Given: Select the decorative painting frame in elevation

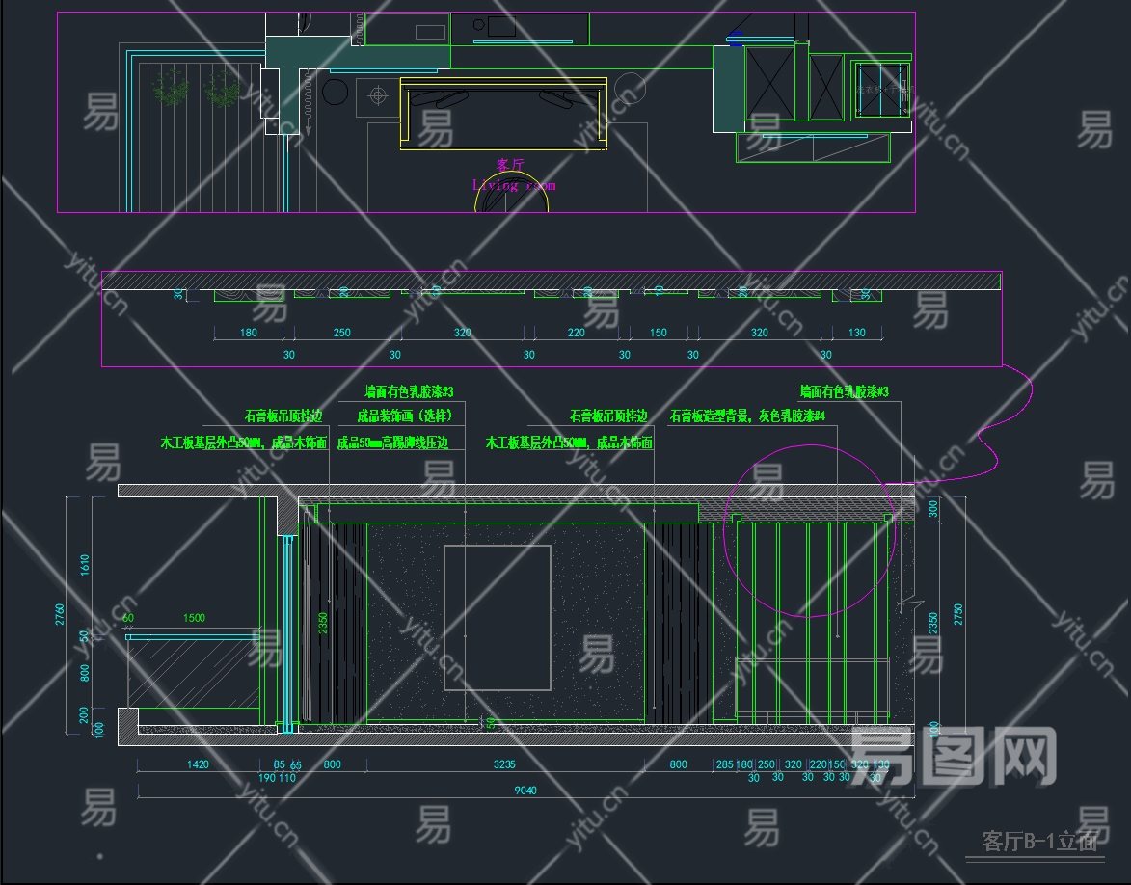Looking at the screenshot, I should click(497, 618).
